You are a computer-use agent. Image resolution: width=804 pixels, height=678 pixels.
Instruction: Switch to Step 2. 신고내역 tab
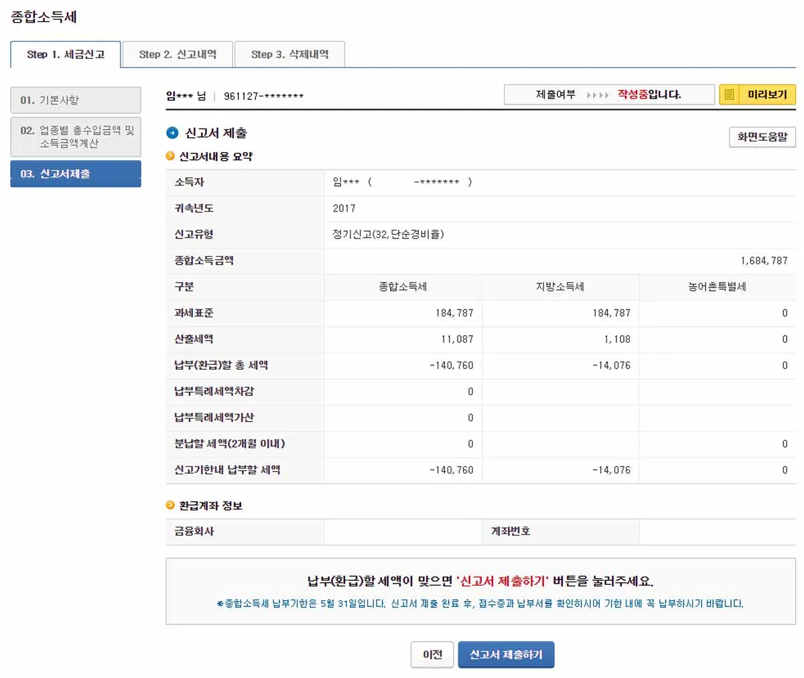[x=178, y=54]
